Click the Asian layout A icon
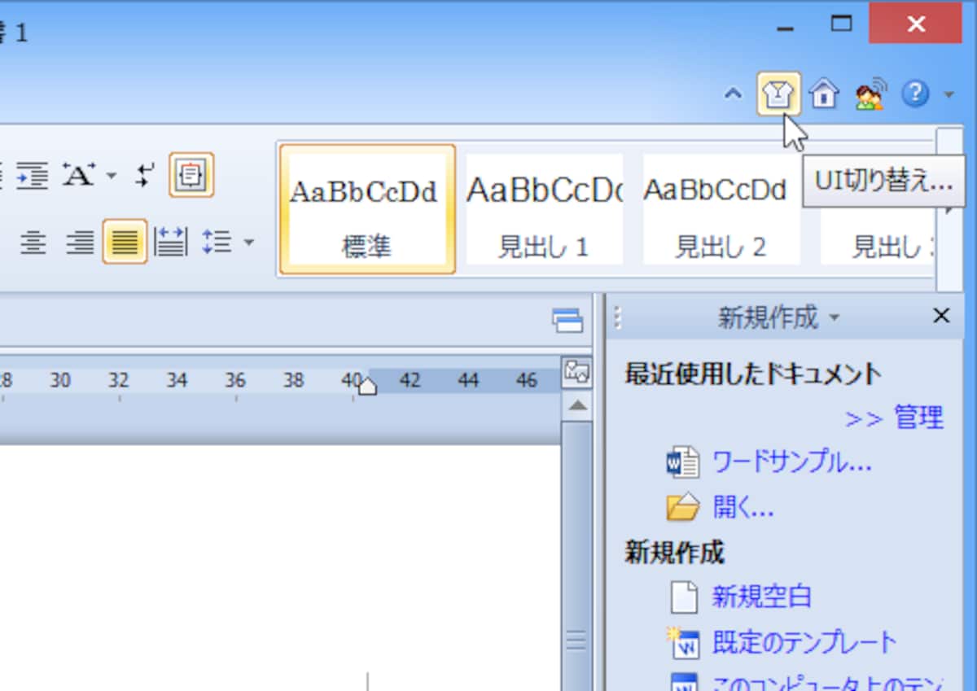 click(80, 175)
